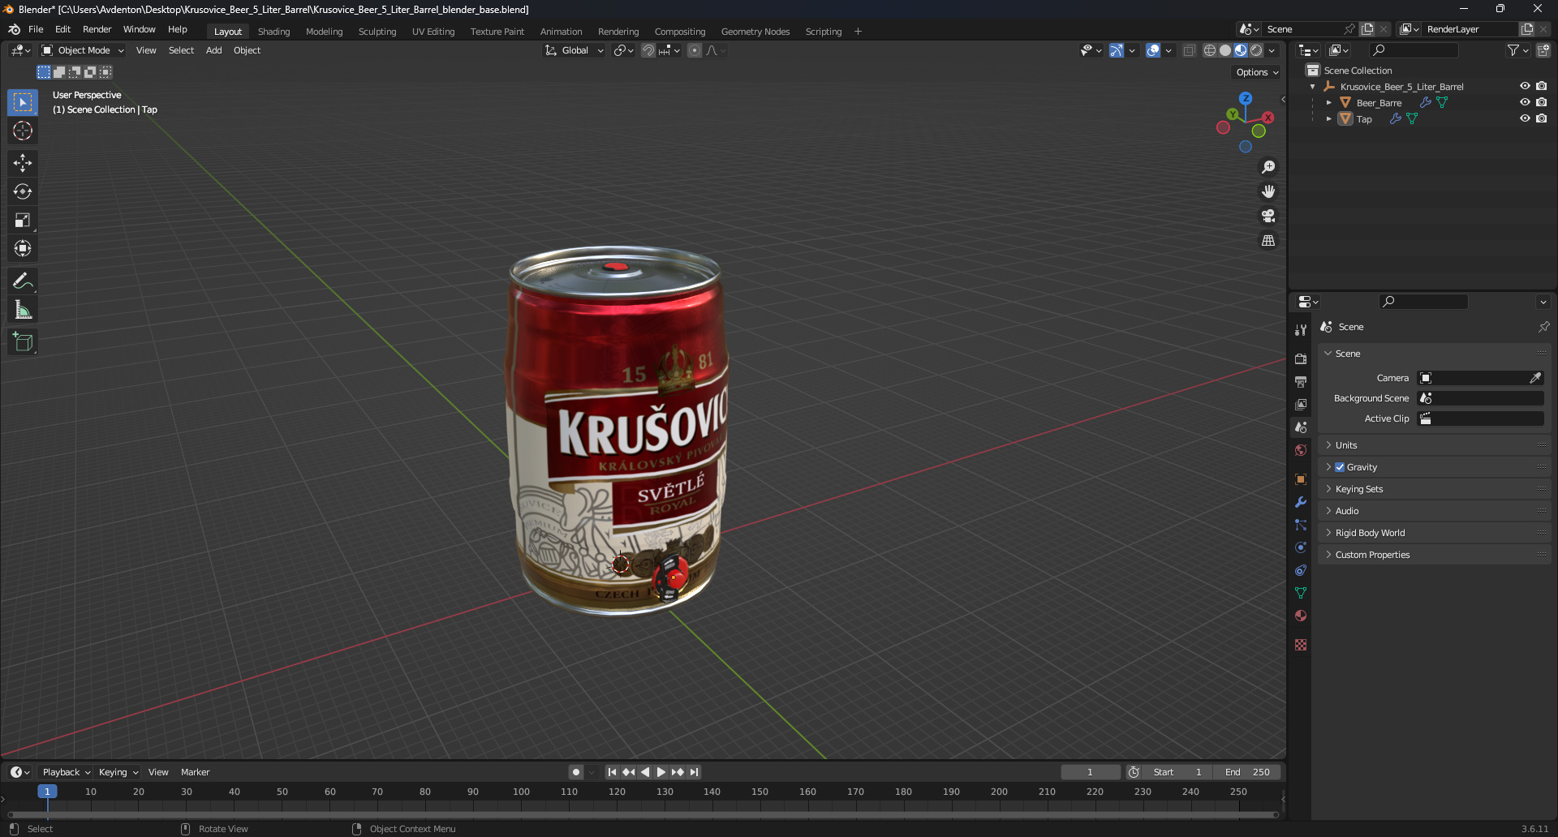Select the Add Cube tool

(23, 342)
